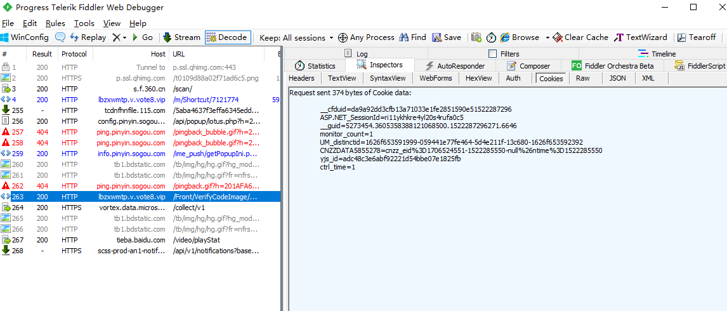Click the Go resume button
Screen dimensions: 727x311
point(143,37)
